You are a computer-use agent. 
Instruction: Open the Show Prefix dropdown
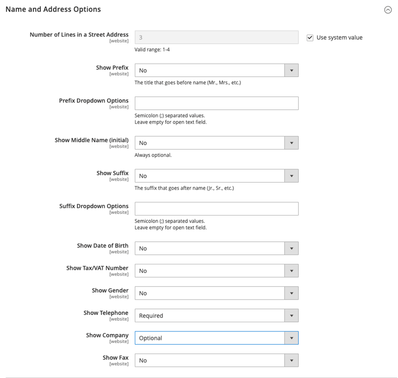[x=216, y=71]
